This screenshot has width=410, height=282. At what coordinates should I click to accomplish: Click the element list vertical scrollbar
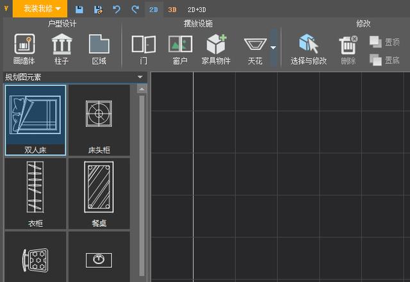point(142,179)
